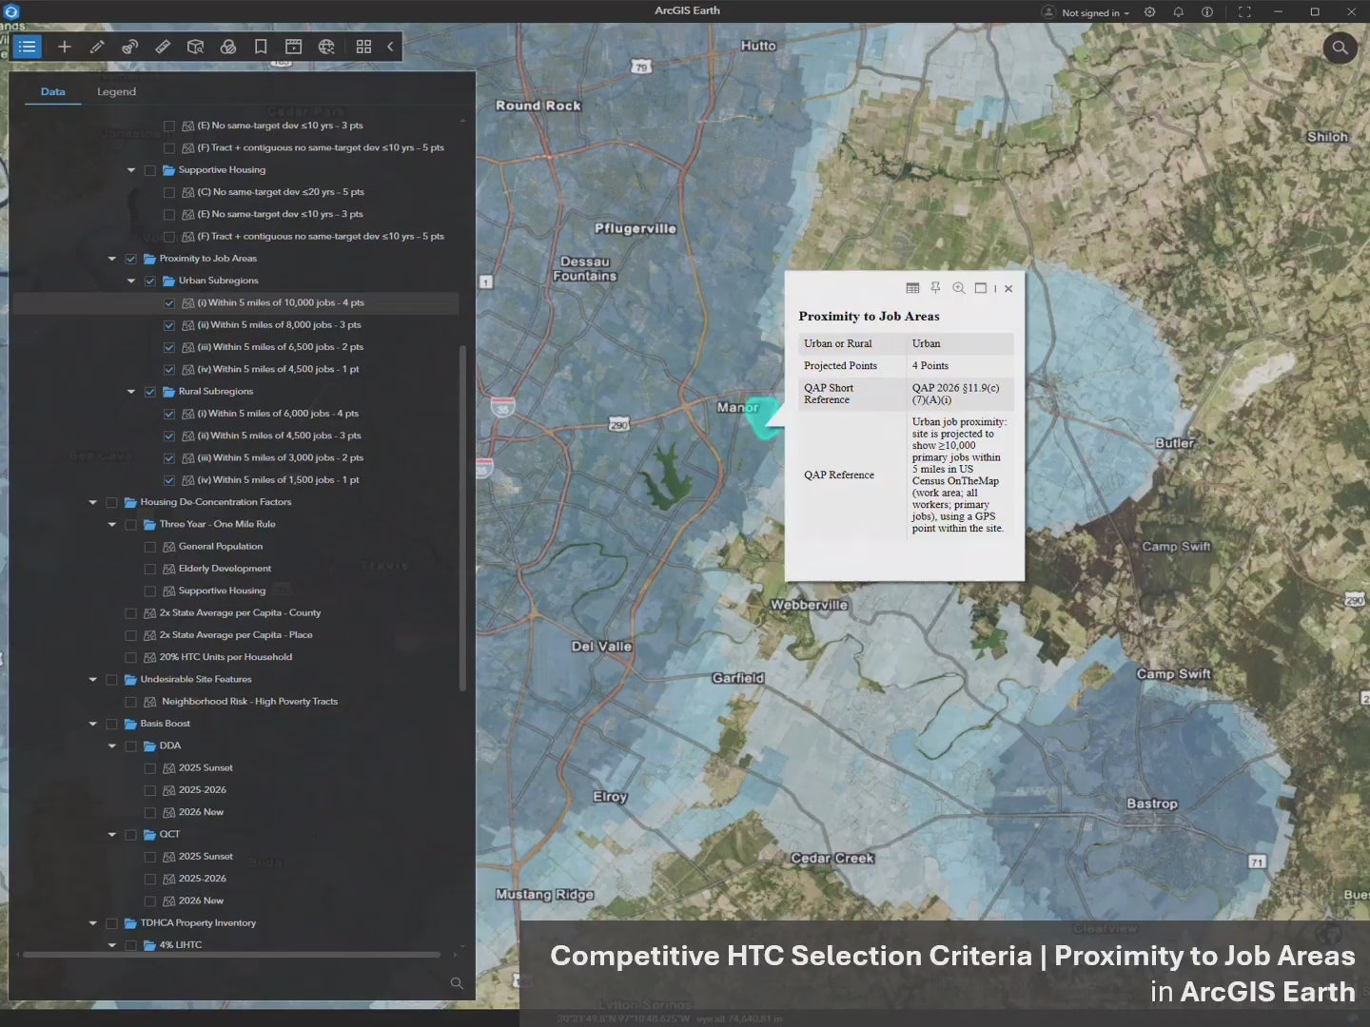The height and width of the screenshot is (1027, 1370).
Task: Uncheck Within 5 miles of 1,500 jobs layer
Action: point(169,480)
